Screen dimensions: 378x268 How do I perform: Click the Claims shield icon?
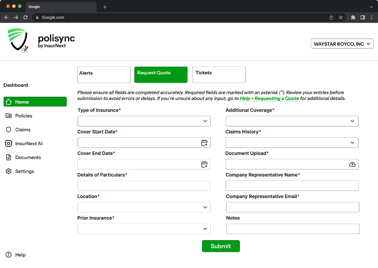pos(8,130)
